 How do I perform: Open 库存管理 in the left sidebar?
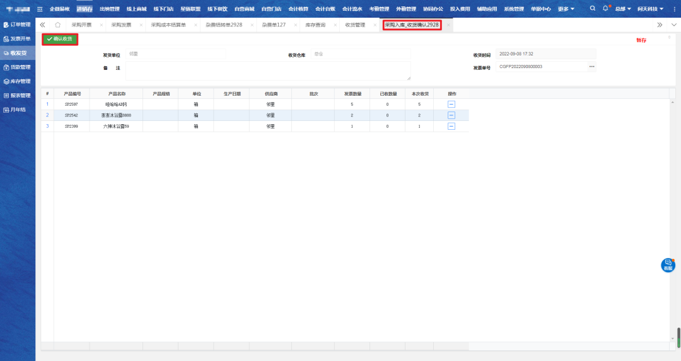18,81
